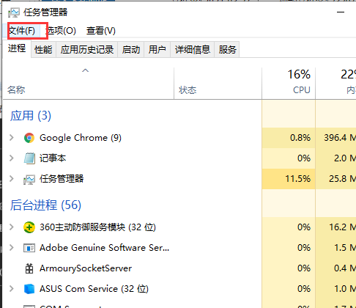Expand the Google Chrome (9) process group
The width and height of the screenshot is (356, 308).
click(12, 138)
